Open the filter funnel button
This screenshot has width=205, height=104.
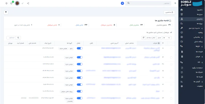[x=6, y=12]
